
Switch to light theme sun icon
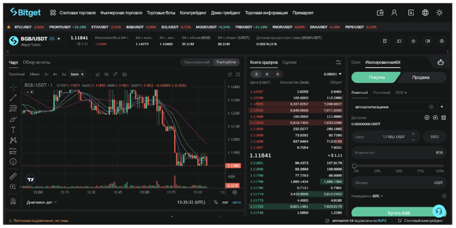pos(440,12)
